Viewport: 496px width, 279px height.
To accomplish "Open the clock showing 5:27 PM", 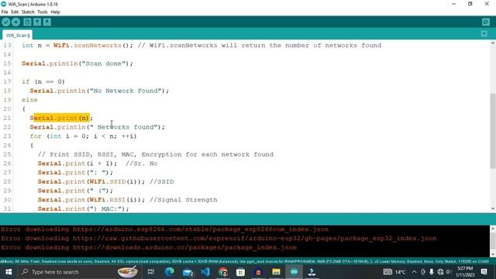I will click(x=465, y=272).
